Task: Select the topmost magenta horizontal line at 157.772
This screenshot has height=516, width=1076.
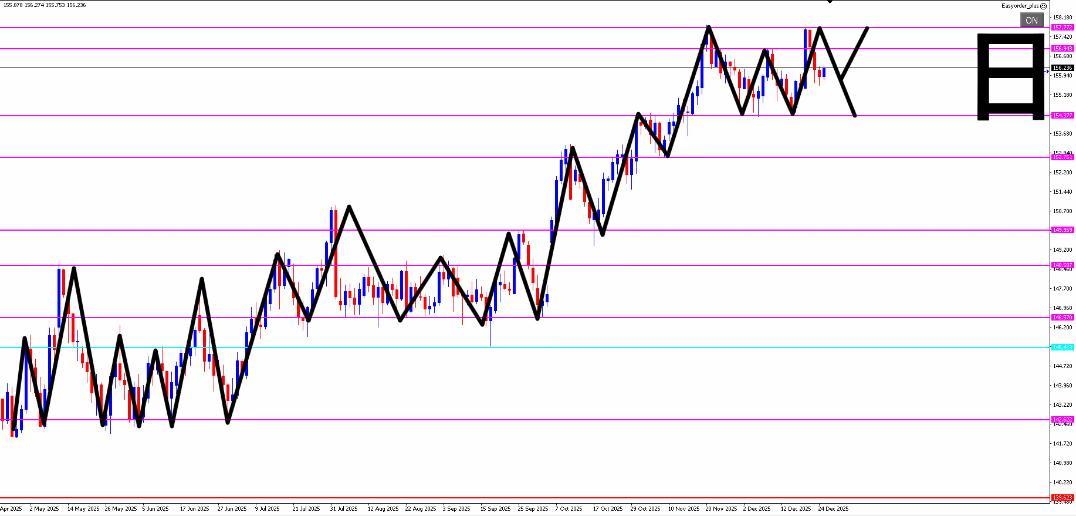Action: 525,28
